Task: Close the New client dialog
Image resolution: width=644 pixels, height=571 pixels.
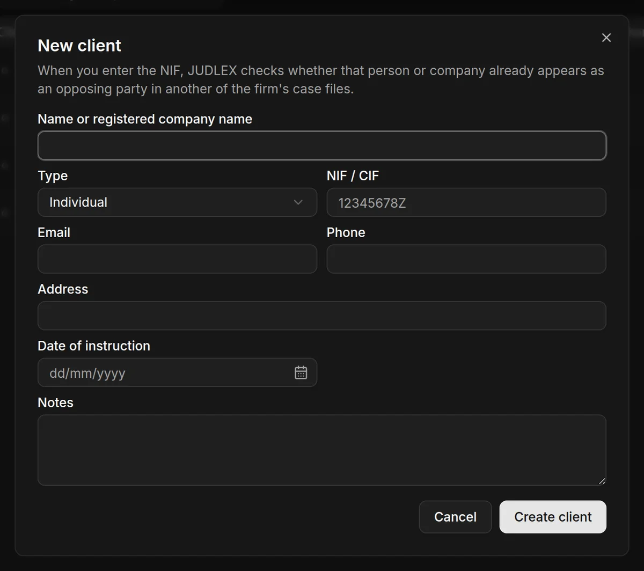Action: pyautogui.click(x=606, y=38)
